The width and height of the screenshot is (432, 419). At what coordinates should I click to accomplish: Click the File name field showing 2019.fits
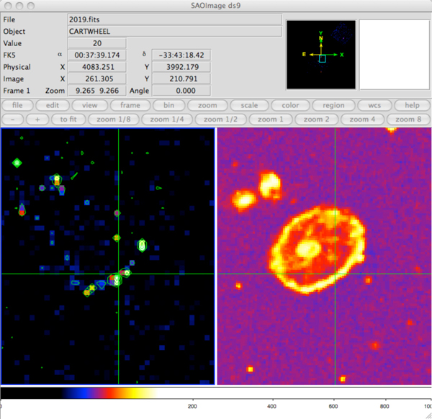[175, 19]
